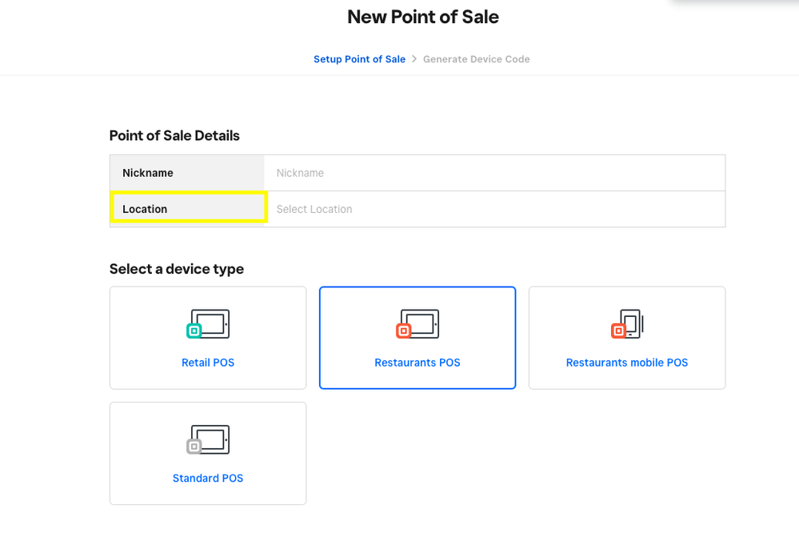Image resolution: width=799 pixels, height=533 pixels.
Task: Click the teal reader badge on Retail POS
Action: (x=194, y=331)
